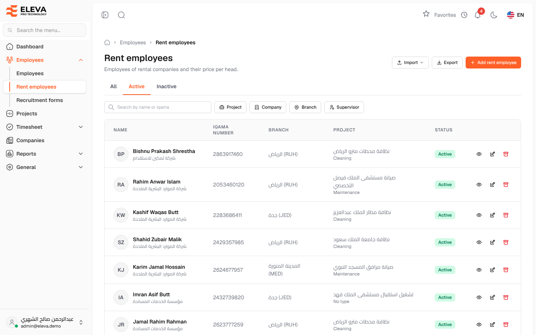Image resolution: width=536 pixels, height=335 pixels.
Task: Archive Jamal Rahim Rahman record
Action: [x=506, y=325]
